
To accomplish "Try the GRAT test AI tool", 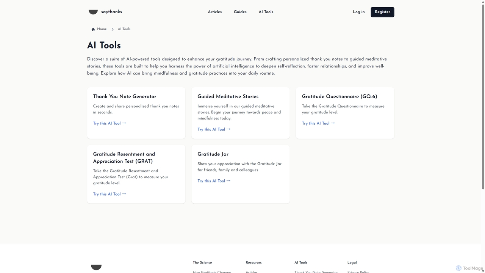I will (x=110, y=194).
